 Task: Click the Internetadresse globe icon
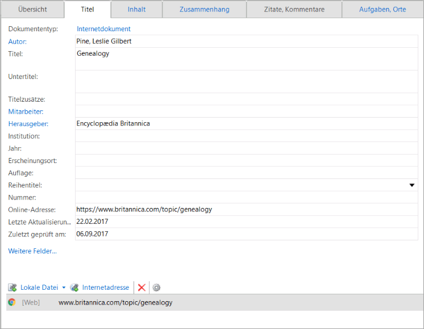[x=74, y=288]
